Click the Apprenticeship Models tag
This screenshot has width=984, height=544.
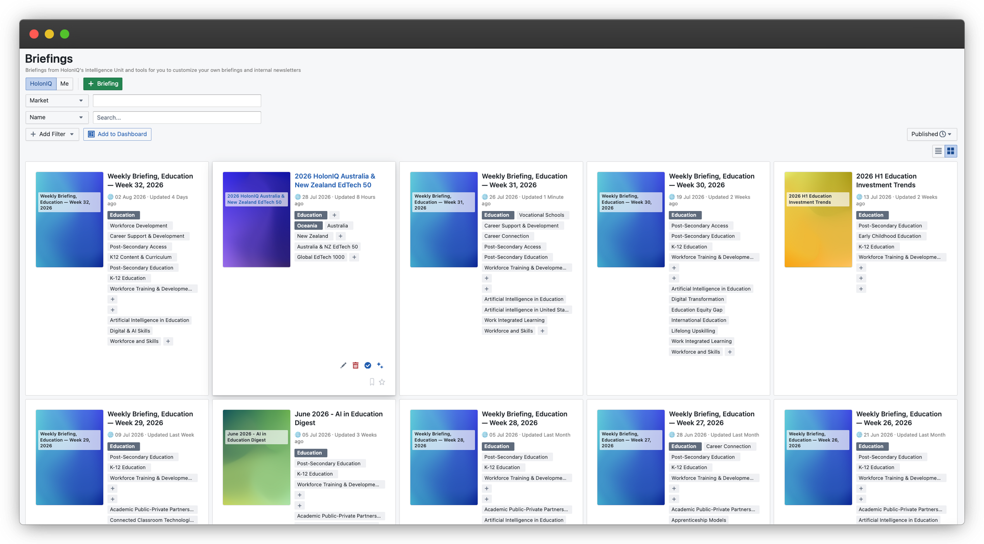(699, 520)
